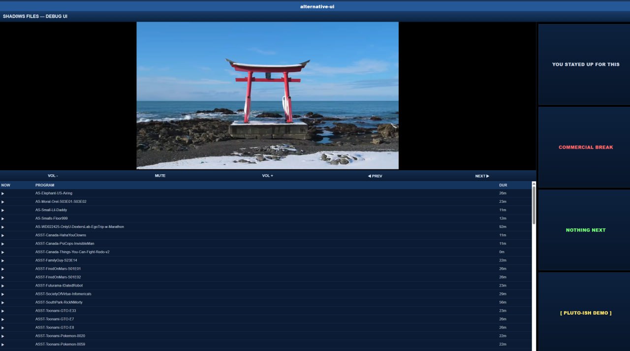The height and width of the screenshot is (351, 630).
Task: Open the PLUTO-ISH DEMO tile
Action: tap(585, 313)
